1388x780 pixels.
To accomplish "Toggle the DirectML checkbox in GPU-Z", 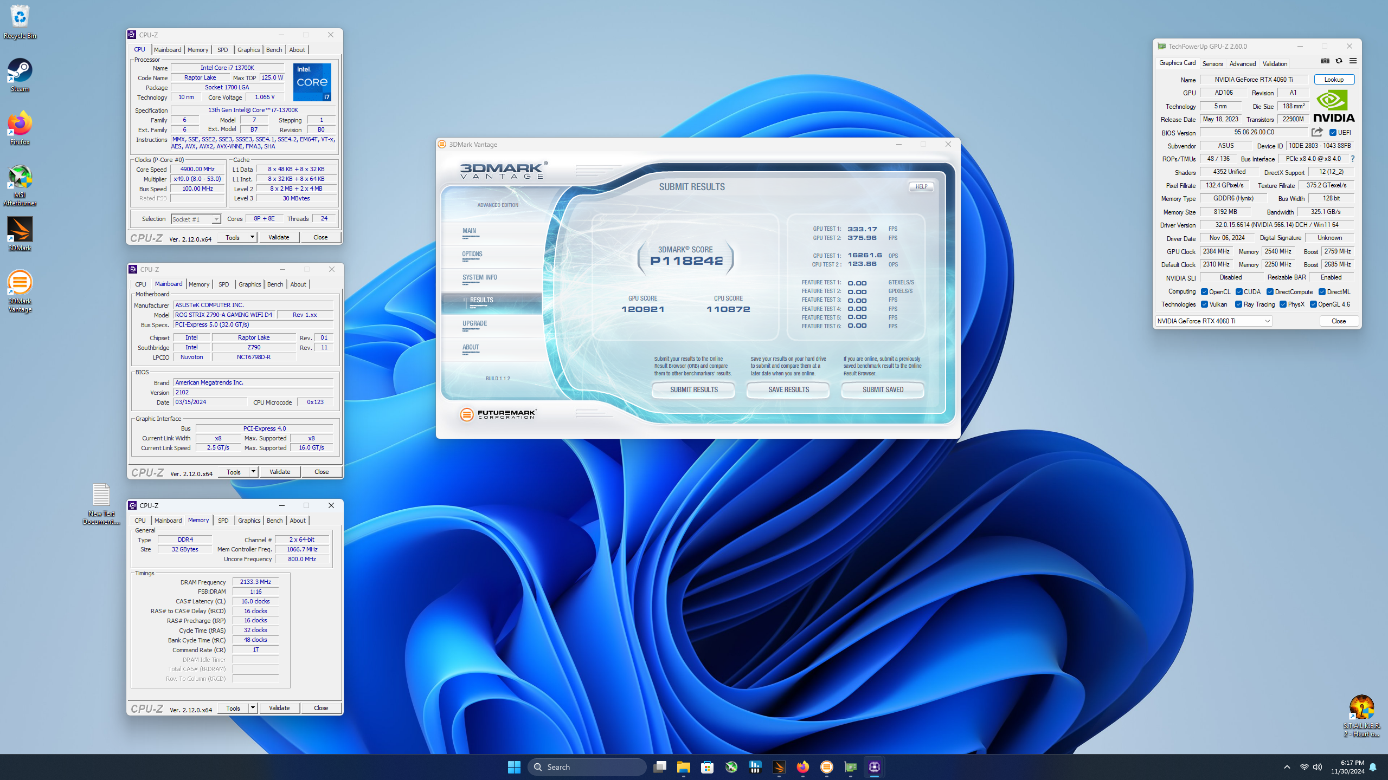I will [x=1322, y=292].
